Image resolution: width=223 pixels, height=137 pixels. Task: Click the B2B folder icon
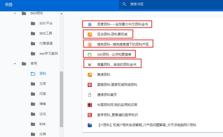[33, 124]
